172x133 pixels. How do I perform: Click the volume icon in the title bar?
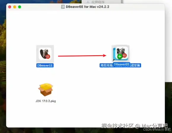click(x=63, y=7)
